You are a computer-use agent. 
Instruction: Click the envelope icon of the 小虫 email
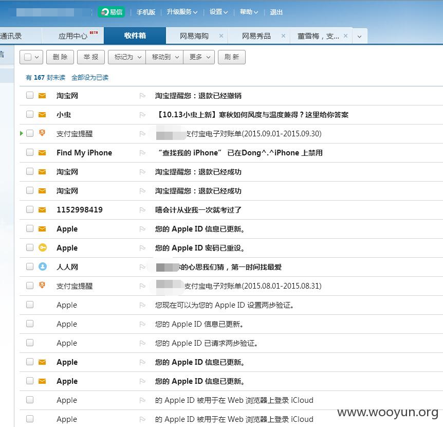pyautogui.click(x=42, y=115)
